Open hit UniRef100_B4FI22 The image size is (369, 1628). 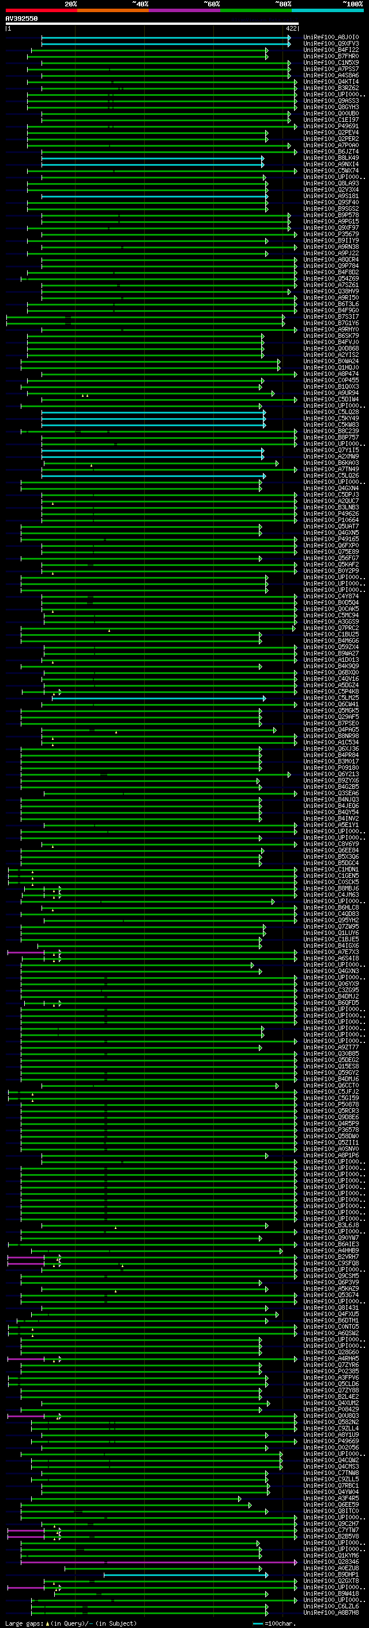[x=331, y=50]
